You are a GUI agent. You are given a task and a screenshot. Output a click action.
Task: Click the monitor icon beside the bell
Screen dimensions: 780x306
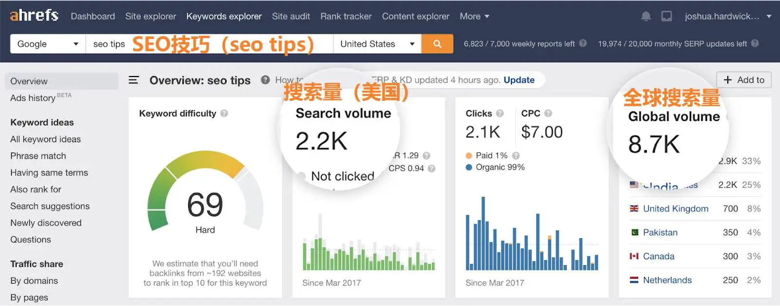[x=666, y=17]
